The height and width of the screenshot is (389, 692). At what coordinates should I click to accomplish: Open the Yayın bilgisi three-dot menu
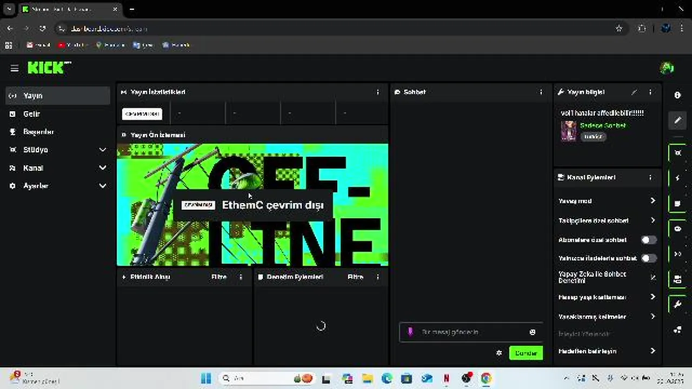tap(650, 92)
